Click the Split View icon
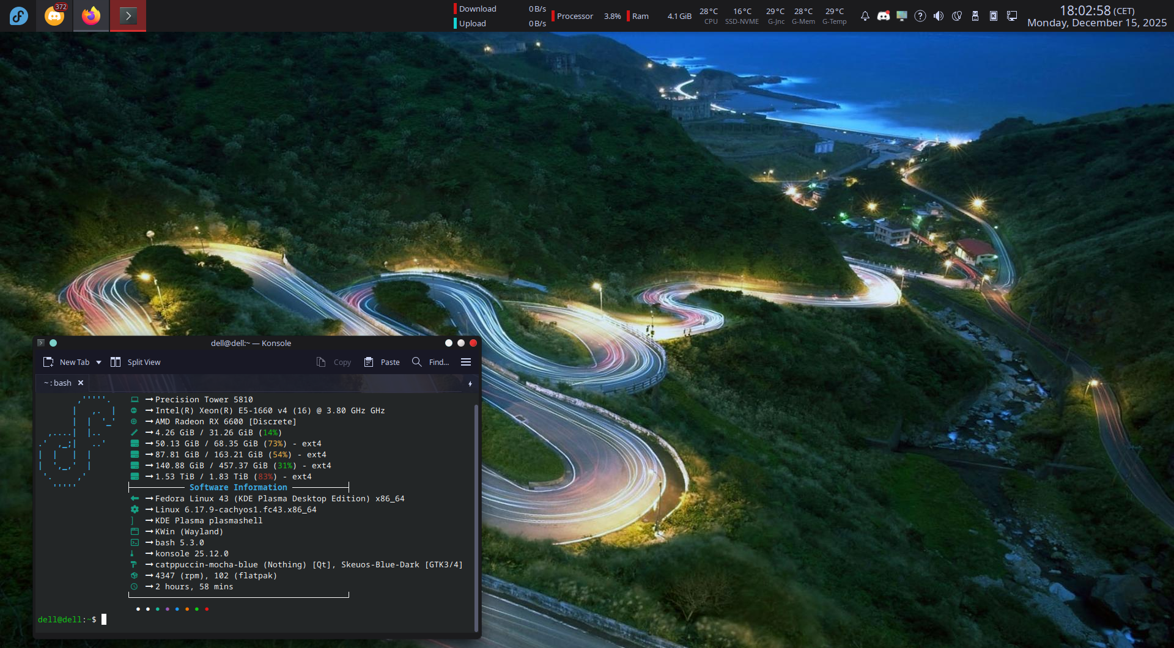This screenshot has height=648, width=1174. (x=116, y=362)
